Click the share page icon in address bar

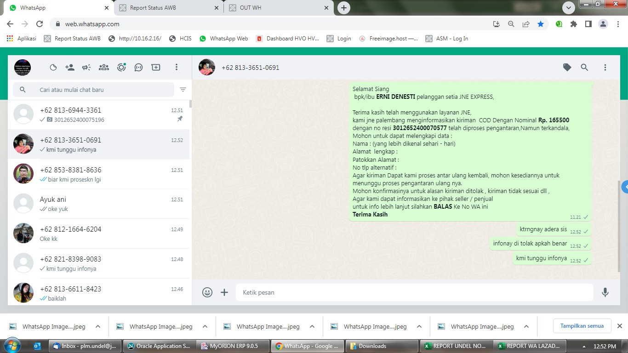tap(526, 24)
